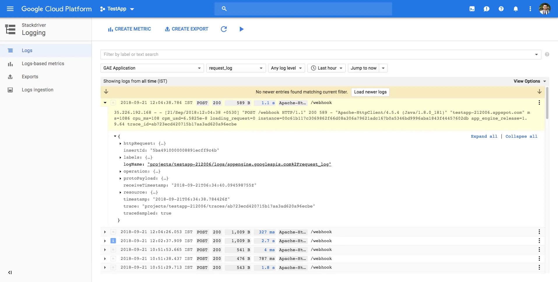Expand the 12:04:26.053 log entry
Image resolution: width=558 pixels, height=282 pixels.
(x=105, y=232)
